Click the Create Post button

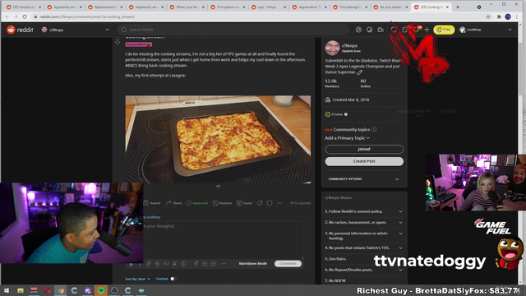click(364, 161)
